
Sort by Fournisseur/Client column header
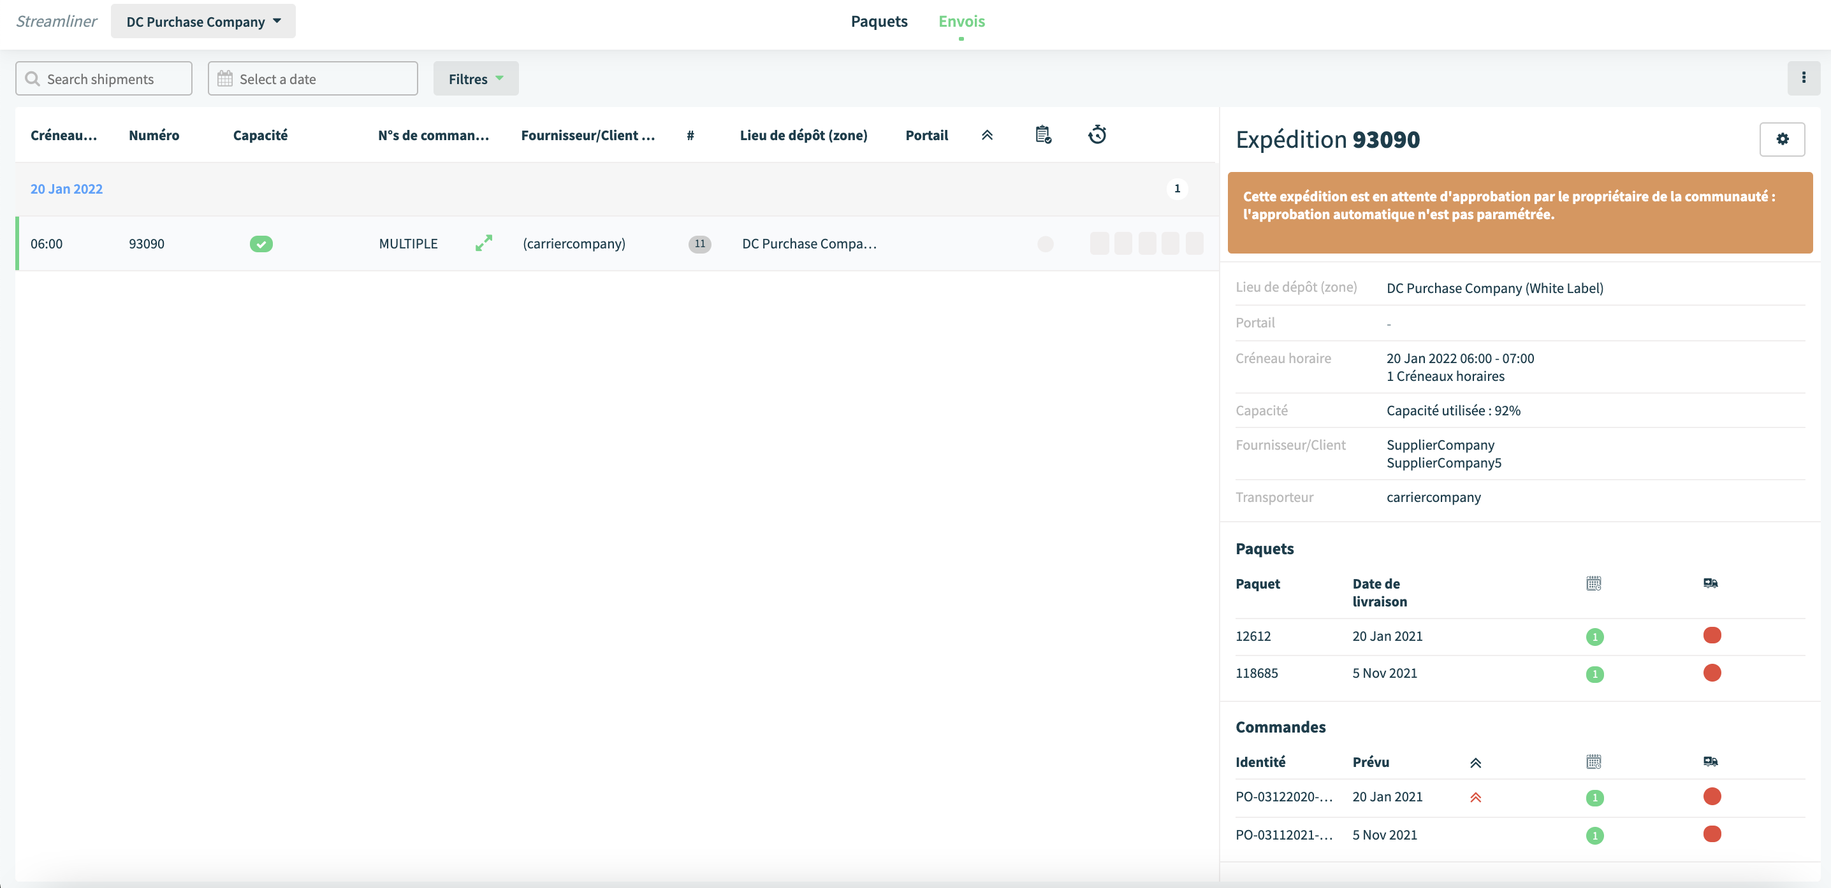pyautogui.click(x=588, y=135)
